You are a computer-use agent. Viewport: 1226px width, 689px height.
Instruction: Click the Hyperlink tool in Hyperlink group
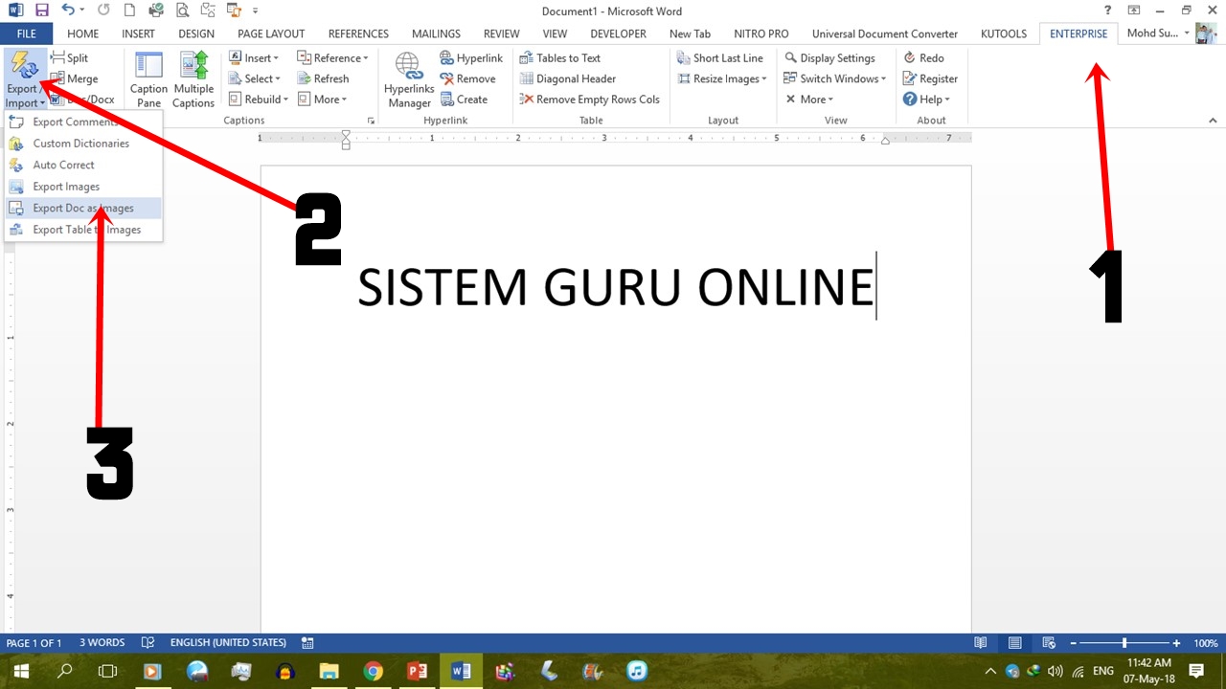click(471, 58)
